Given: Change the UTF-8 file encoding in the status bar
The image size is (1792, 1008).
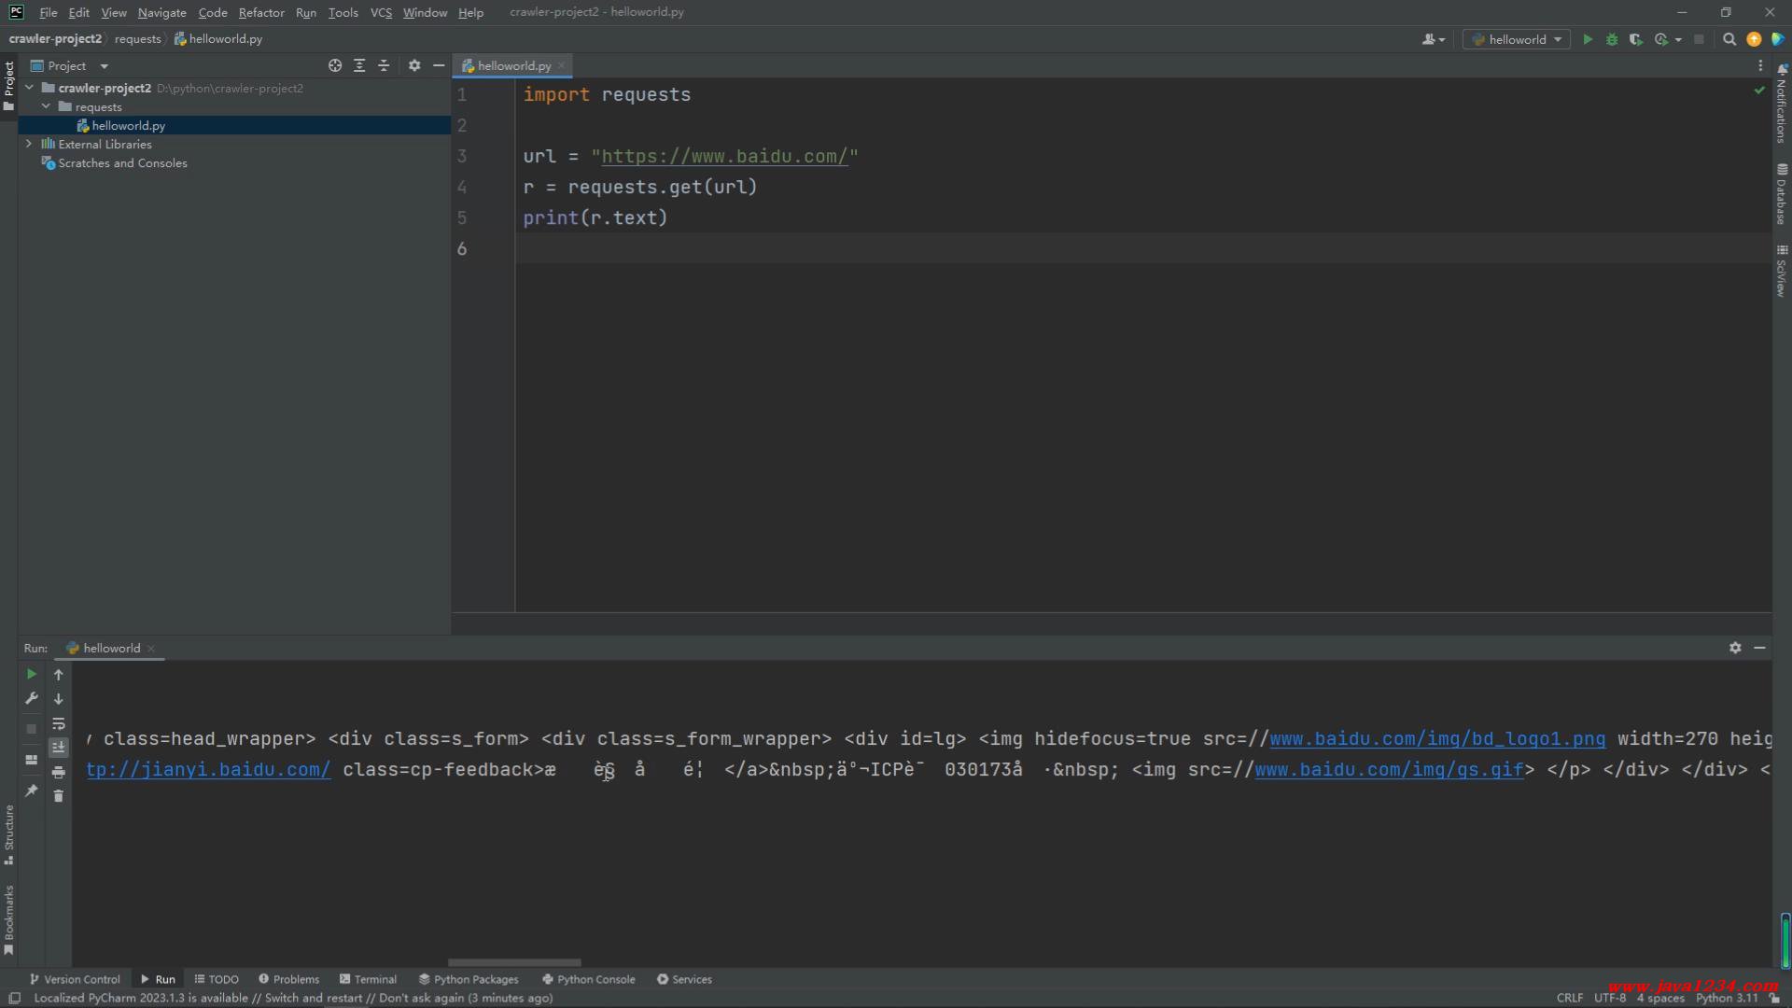Looking at the screenshot, I should pyautogui.click(x=1610, y=998).
